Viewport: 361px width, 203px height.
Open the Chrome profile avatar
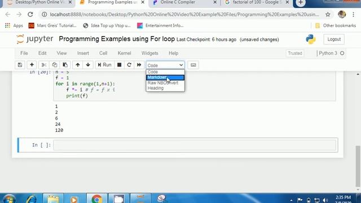click(342, 14)
